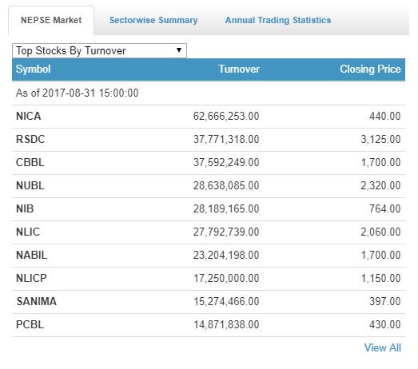Select the NICA stock symbol
The width and height of the screenshot is (418, 369).
coord(29,116)
